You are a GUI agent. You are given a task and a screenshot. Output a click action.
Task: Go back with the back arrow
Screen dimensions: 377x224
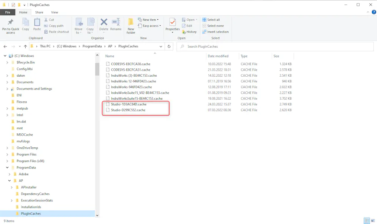[x=5, y=46]
